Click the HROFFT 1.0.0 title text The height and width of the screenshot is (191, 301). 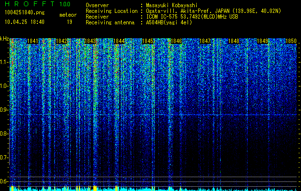click(x=37, y=4)
